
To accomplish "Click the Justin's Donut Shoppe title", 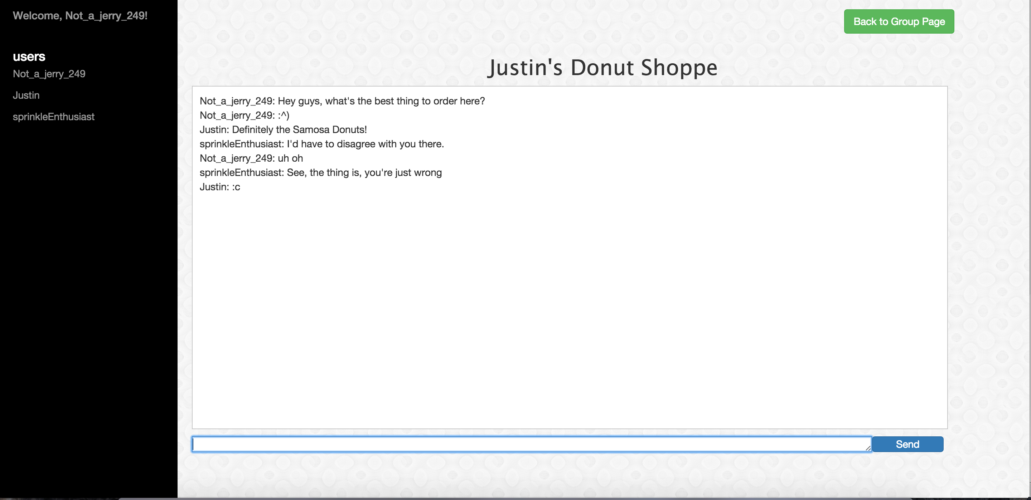I will click(602, 67).
